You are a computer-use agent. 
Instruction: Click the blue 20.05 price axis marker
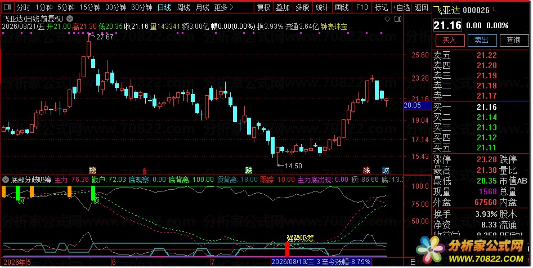click(x=416, y=105)
